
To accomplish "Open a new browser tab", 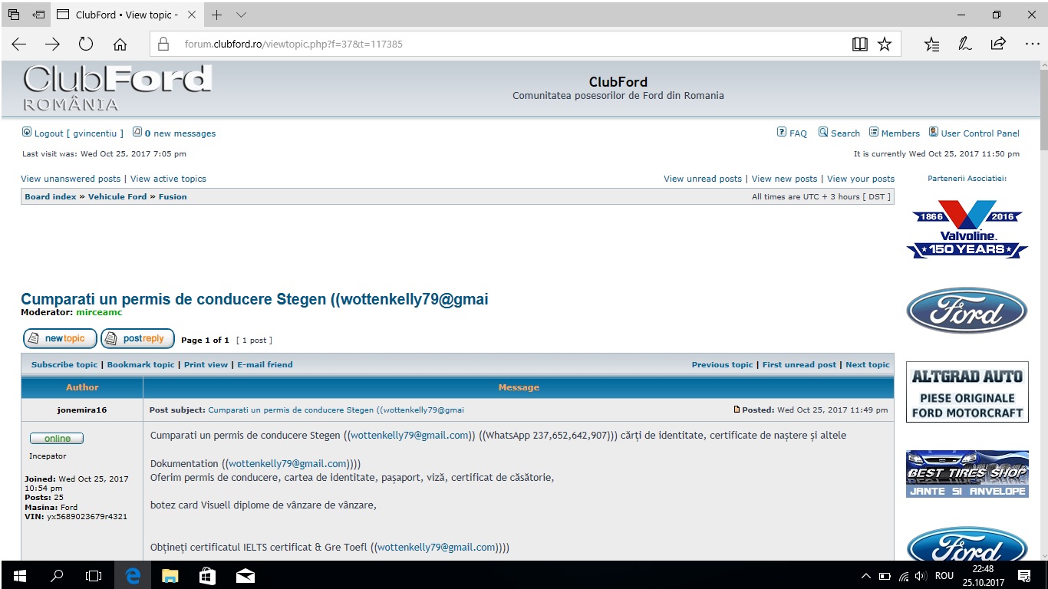I will point(217,15).
